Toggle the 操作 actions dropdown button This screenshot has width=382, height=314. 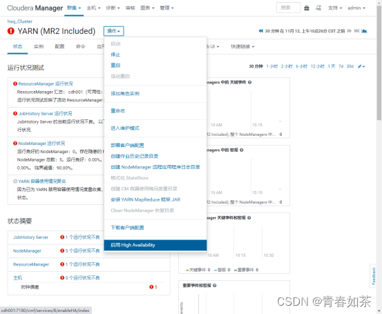(113, 31)
